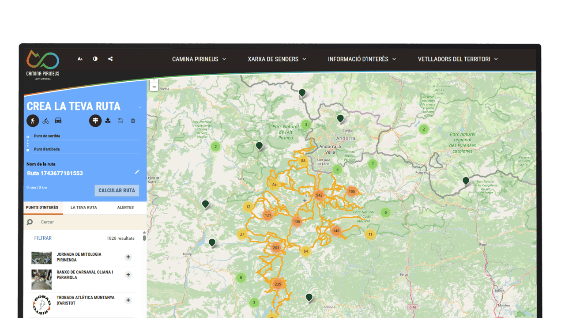The width and height of the screenshot is (565, 318).
Task: Click the 542 cluster marker on map
Action: click(319, 195)
